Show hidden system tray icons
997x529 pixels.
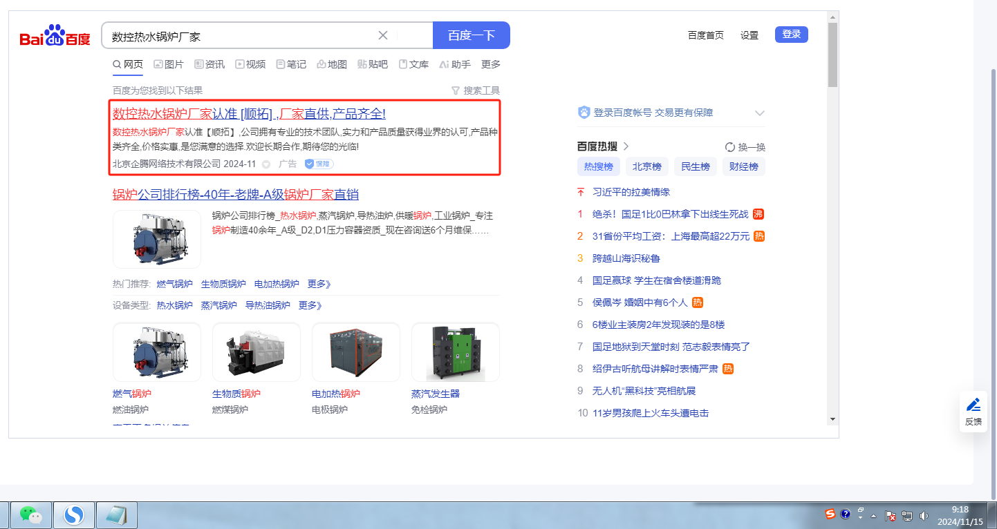[874, 515]
